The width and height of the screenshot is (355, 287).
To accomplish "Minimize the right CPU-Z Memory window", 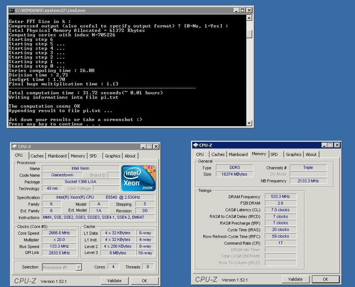I will coord(324,145).
